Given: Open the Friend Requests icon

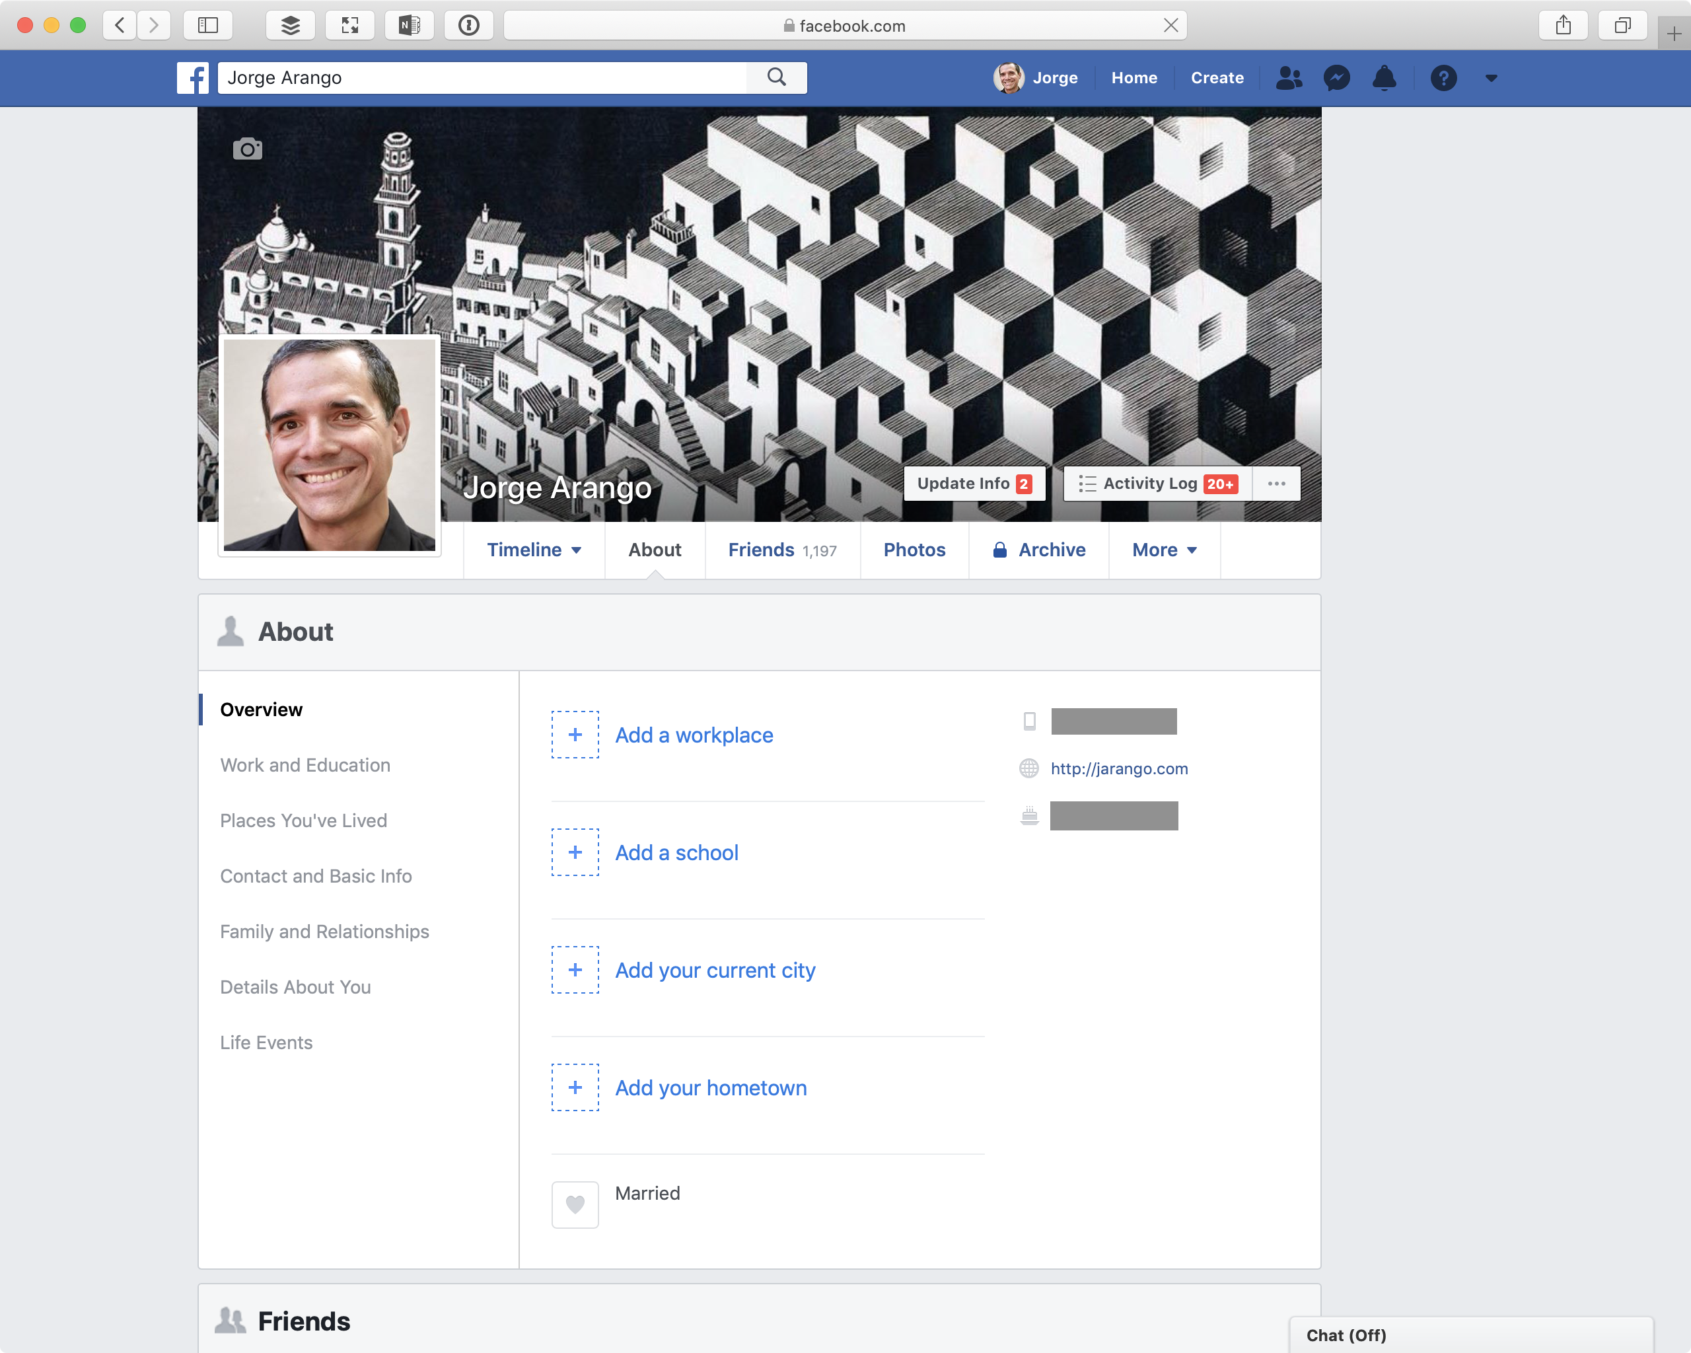Looking at the screenshot, I should pyautogui.click(x=1289, y=78).
